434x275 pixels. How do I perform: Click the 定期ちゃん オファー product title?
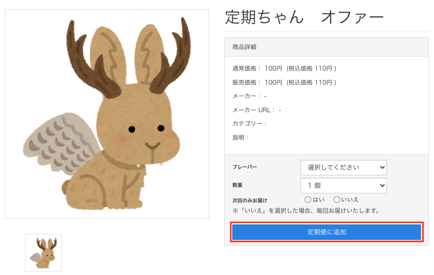tap(304, 17)
